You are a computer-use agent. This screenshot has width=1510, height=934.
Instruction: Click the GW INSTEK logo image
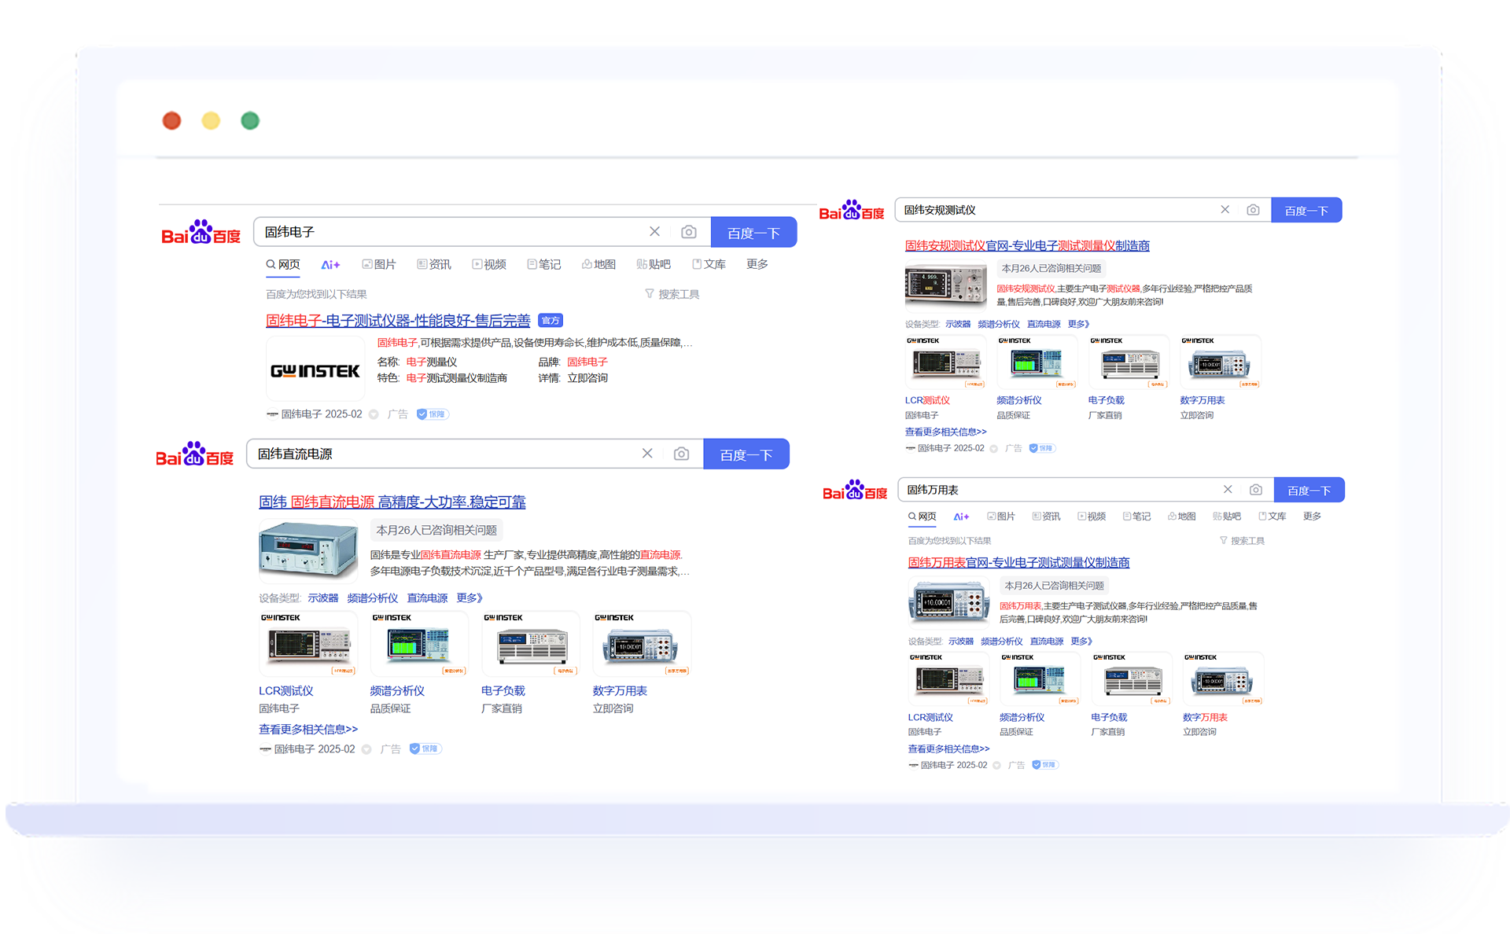click(315, 370)
